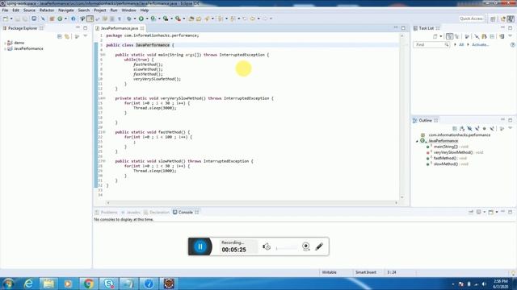517x290 pixels.
Task: Toggle Sort alphabetically in Outline toolbar
Action: [x=462, y=129]
